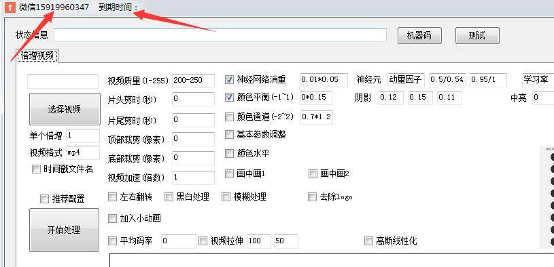
Task: Click the 顶部裁剪 input field
Action: coord(193,139)
